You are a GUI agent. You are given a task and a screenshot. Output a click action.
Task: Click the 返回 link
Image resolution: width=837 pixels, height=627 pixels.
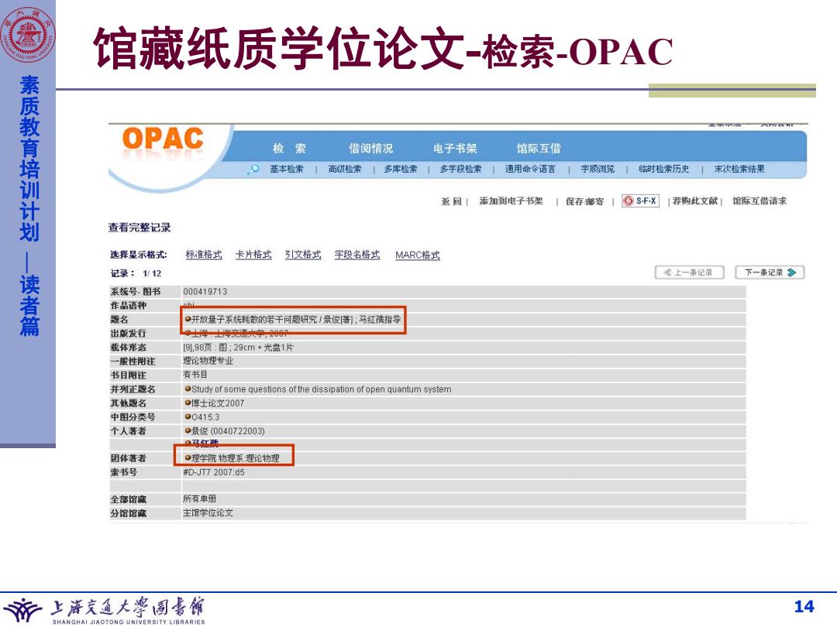[452, 201]
